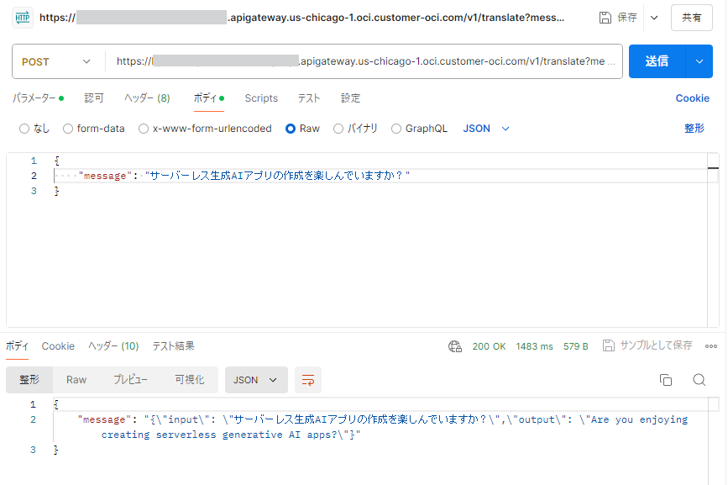
Task: Switch to the テスト tab
Action: (309, 98)
